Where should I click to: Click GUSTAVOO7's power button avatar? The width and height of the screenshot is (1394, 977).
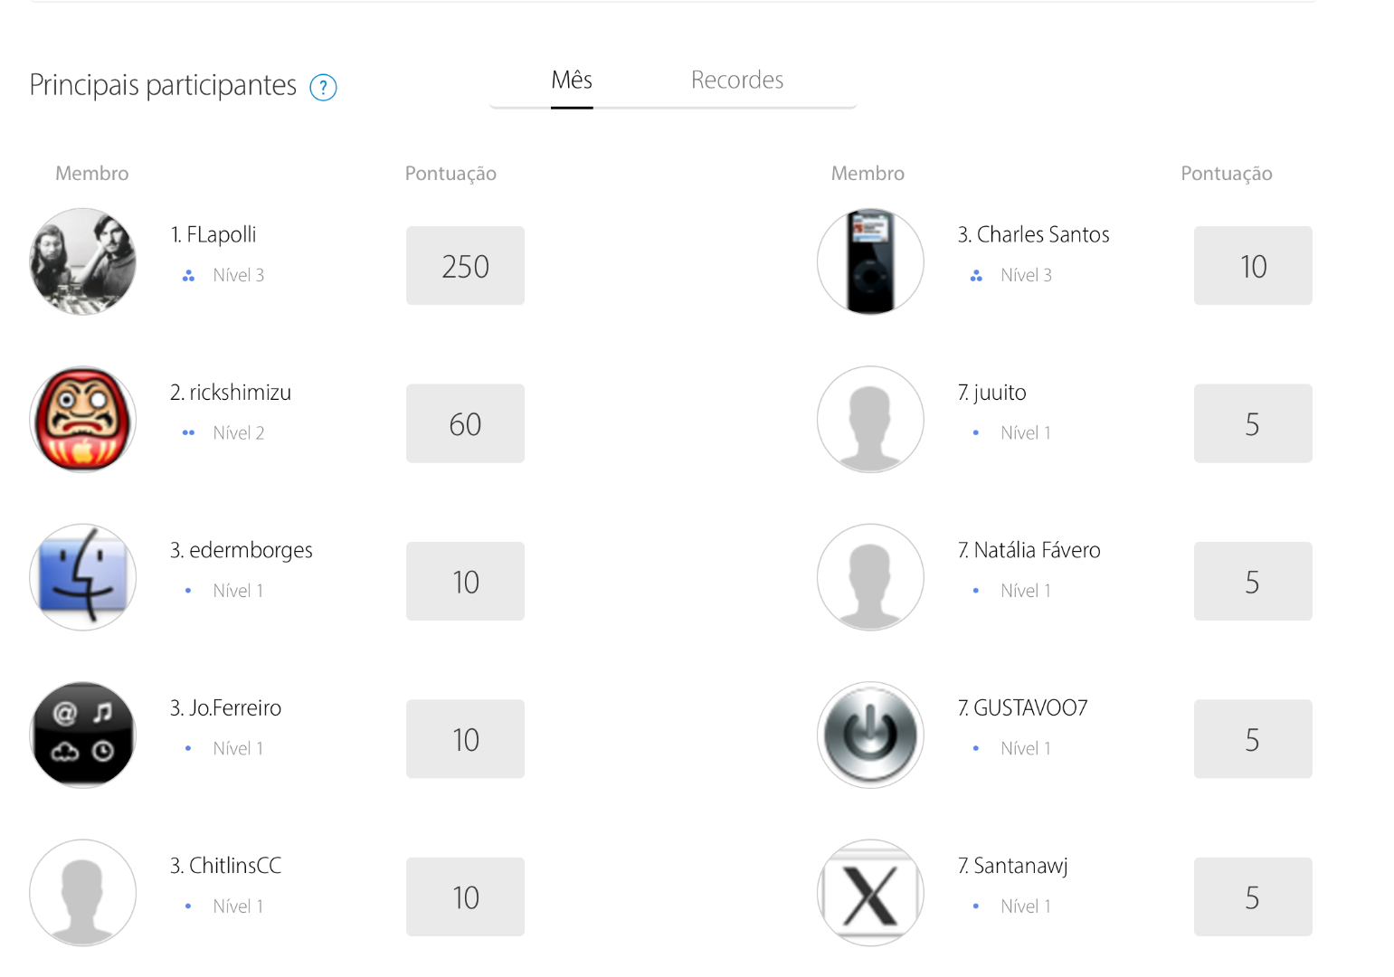click(x=870, y=735)
